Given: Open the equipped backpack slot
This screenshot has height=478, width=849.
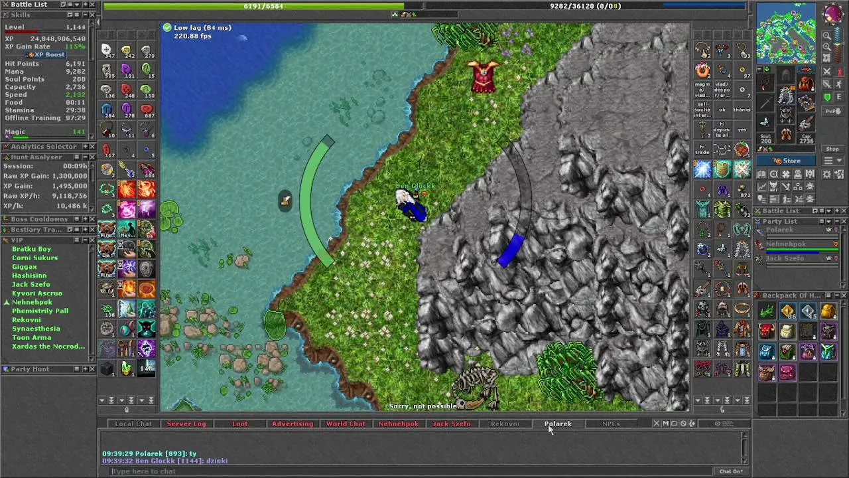Looking at the screenshot, I should pos(807,82).
